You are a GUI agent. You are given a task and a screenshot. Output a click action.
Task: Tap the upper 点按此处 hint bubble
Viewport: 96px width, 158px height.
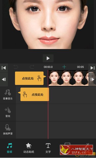(30, 78)
